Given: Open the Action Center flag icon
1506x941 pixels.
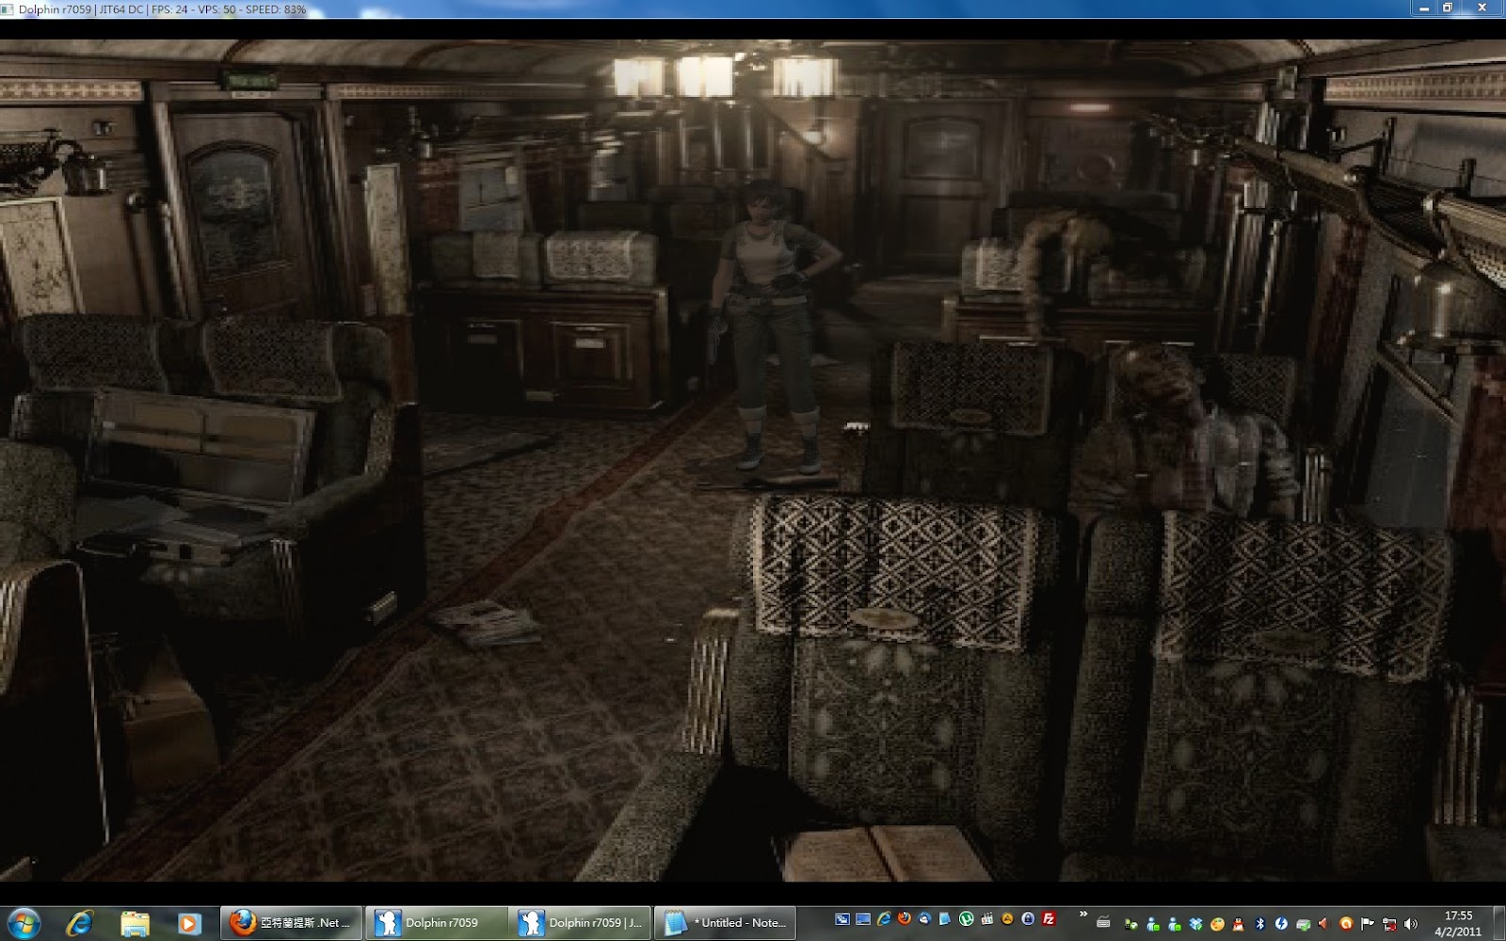Looking at the screenshot, I should pos(1368,924).
